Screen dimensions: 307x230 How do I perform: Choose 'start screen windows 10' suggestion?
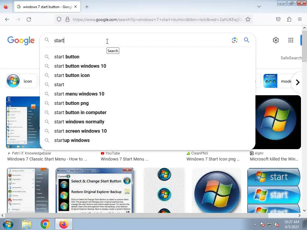(148, 131)
